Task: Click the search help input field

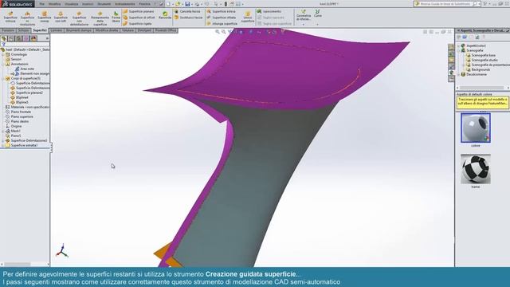Action: point(445,4)
